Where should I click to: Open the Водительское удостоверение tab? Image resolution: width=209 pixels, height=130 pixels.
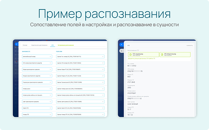pos(39,45)
